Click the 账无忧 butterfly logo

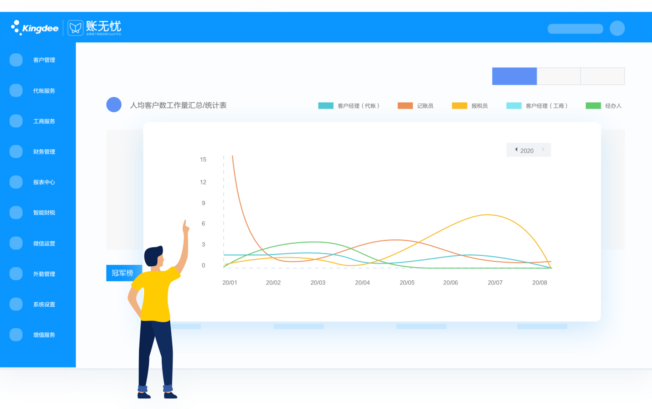tap(76, 28)
